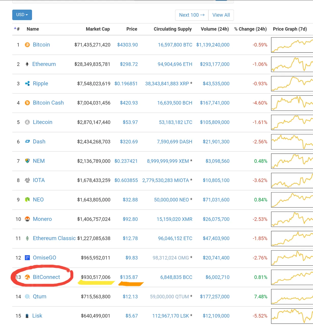Click Ethereum price $298.72
313x325 pixels.
[129, 64]
